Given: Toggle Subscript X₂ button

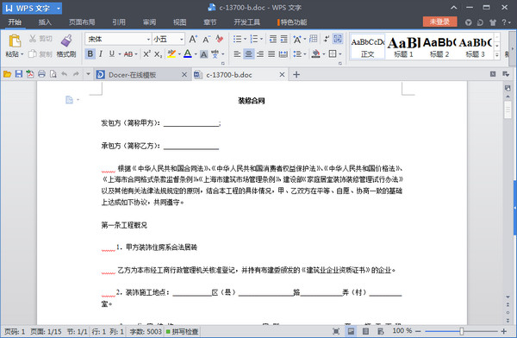Looking at the screenshot, I should coord(158,54).
